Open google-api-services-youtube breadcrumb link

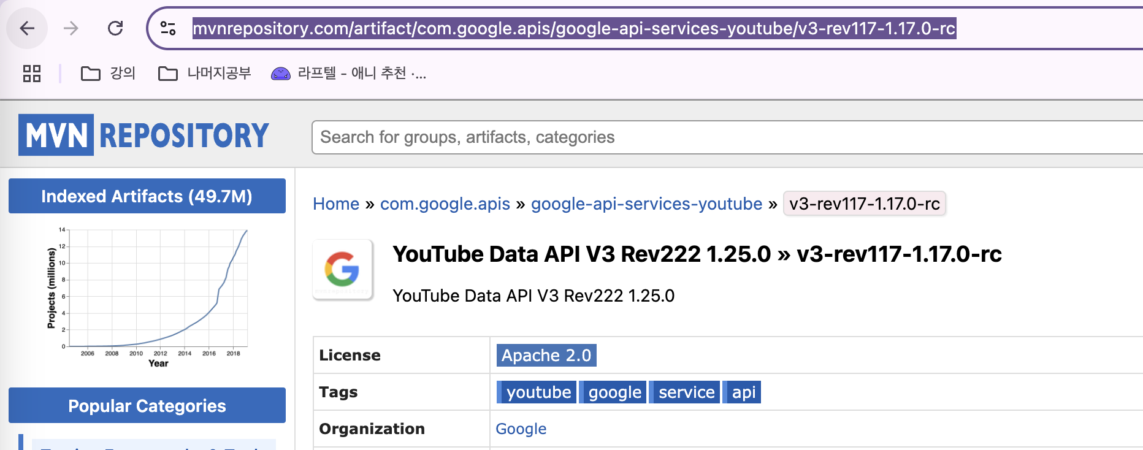(647, 204)
